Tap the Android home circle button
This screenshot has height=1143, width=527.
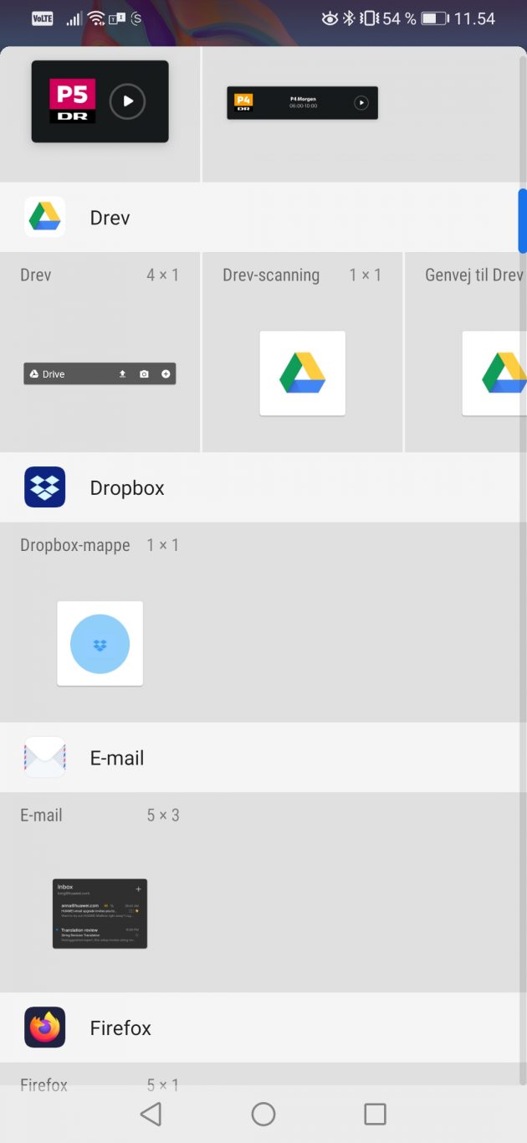[263, 1114]
